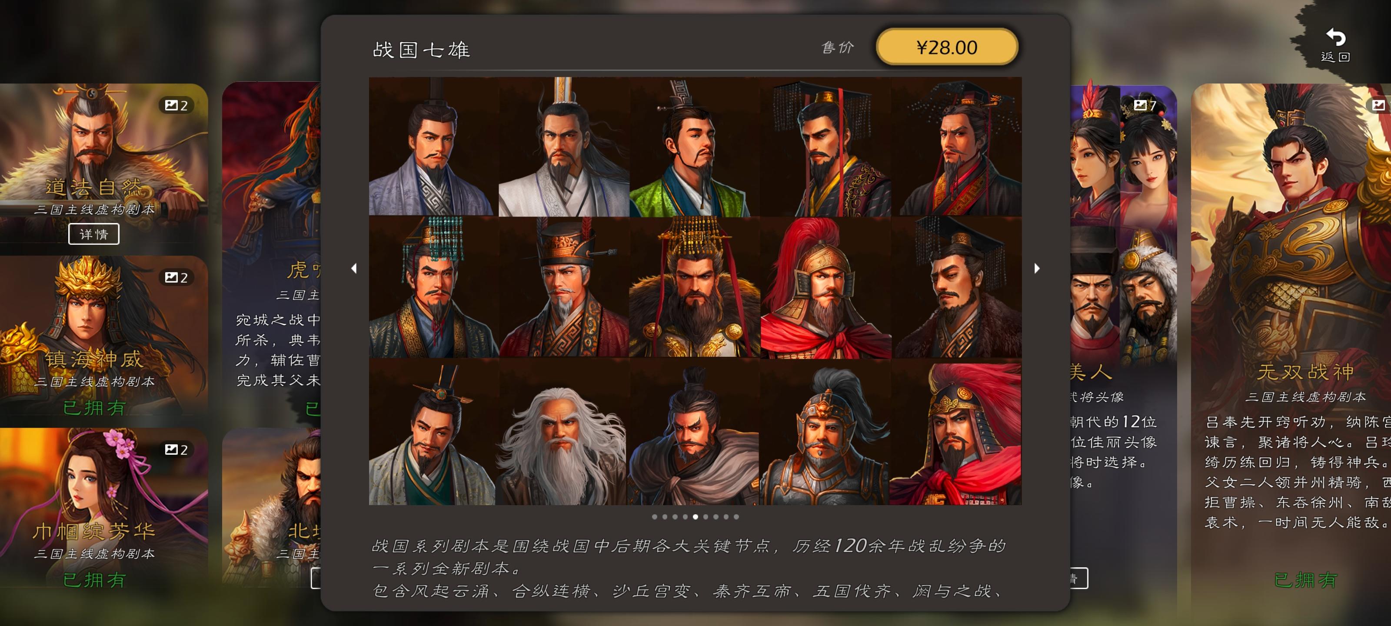1391x626 pixels.
Task: View the white-robed man portrait
Action: pyautogui.click(x=563, y=147)
